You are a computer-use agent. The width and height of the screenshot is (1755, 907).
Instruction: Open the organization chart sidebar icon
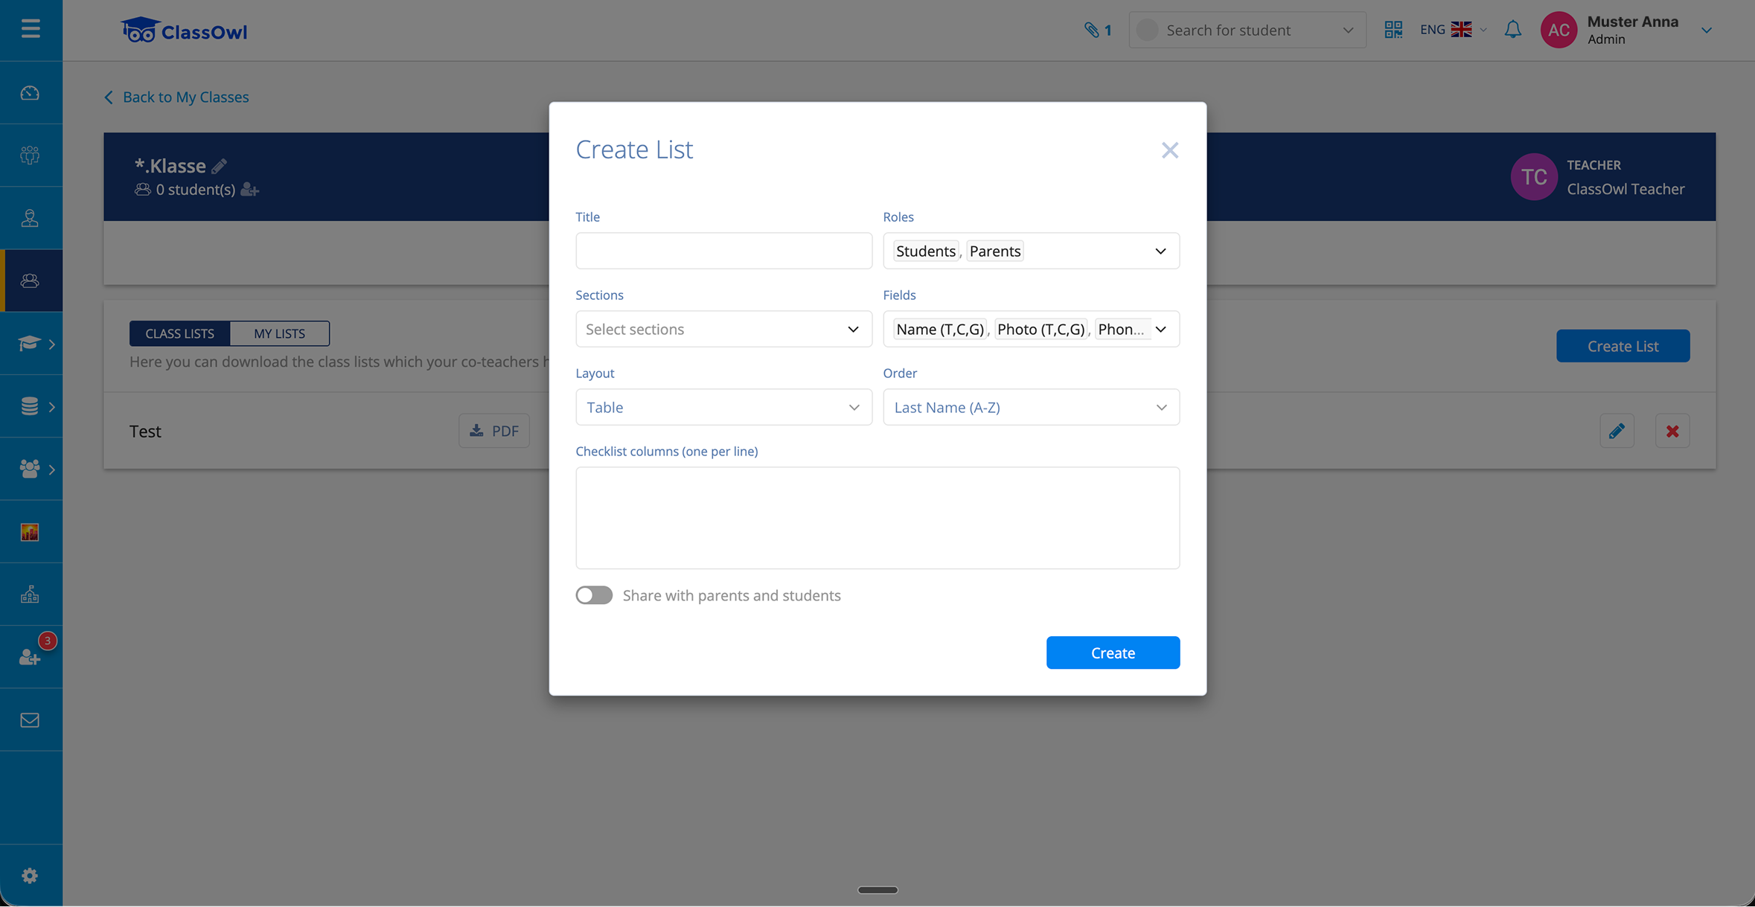tap(30, 594)
